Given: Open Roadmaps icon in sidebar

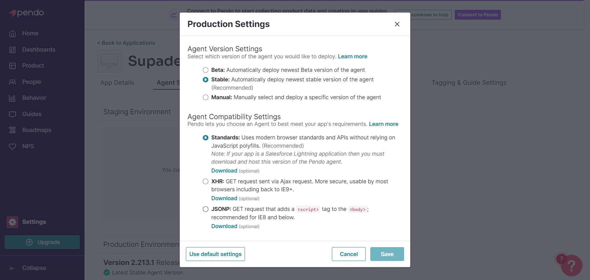Looking at the screenshot, I should coord(12,130).
